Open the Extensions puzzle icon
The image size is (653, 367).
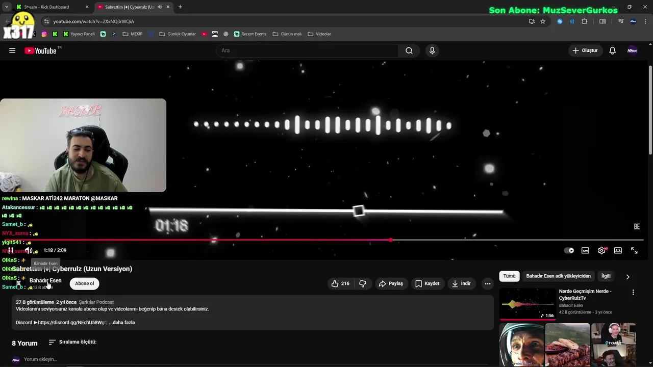(x=585, y=21)
